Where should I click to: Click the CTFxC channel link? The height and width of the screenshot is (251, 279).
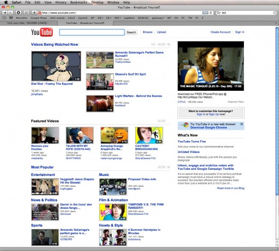(x=182, y=102)
